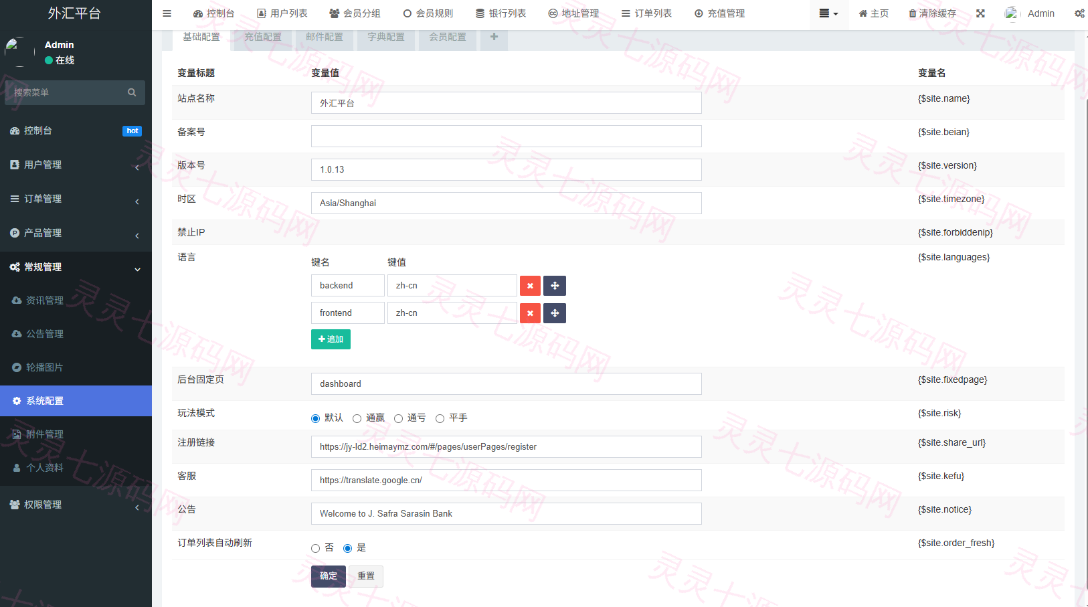Open 系统配置 sidebar item
This screenshot has height=607, width=1088.
click(76, 401)
